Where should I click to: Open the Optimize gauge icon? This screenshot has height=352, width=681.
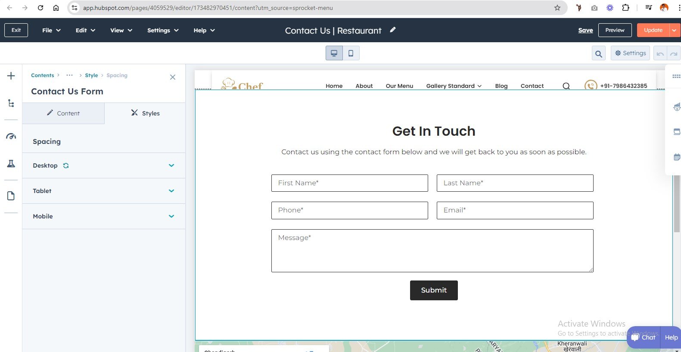[11, 137]
